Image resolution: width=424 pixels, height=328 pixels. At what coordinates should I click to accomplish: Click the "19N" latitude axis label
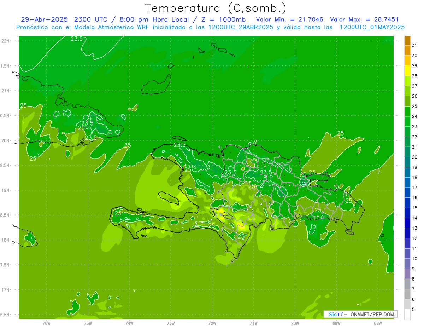5,190
